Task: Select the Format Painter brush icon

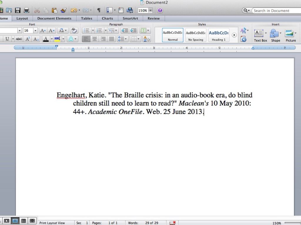Action: [x=63, y=11]
